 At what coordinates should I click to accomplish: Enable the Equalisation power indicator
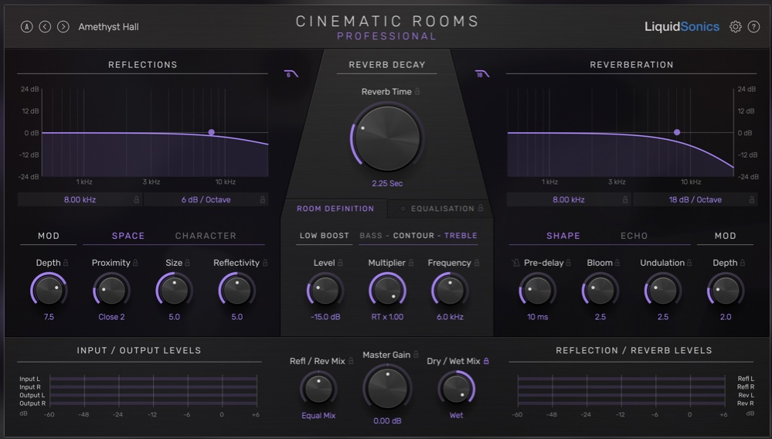403,209
